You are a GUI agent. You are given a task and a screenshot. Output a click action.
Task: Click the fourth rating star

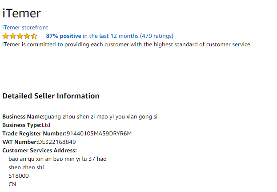[x=27, y=36]
